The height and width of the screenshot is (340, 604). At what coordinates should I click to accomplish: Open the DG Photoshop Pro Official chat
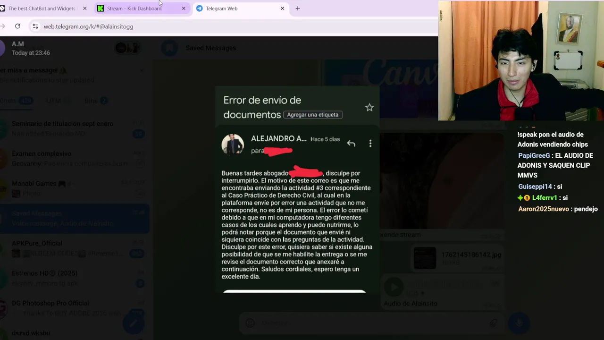tap(75, 308)
